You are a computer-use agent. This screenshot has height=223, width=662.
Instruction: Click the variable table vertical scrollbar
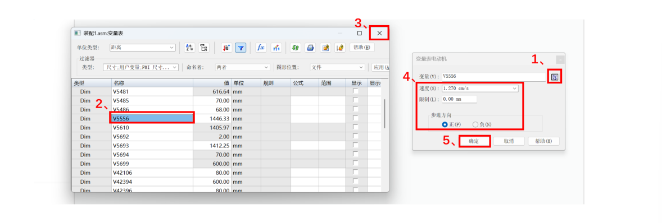tap(384, 114)
